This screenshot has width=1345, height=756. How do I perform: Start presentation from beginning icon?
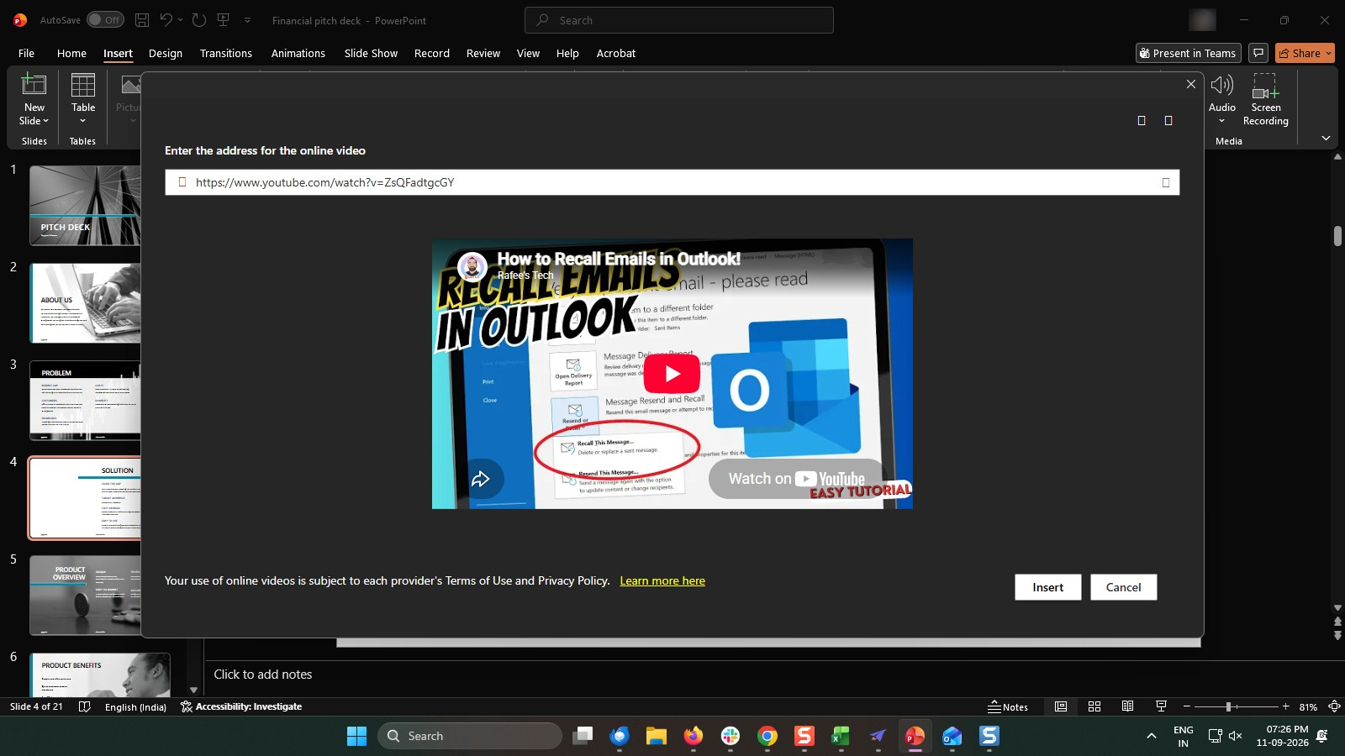point(224,20)
